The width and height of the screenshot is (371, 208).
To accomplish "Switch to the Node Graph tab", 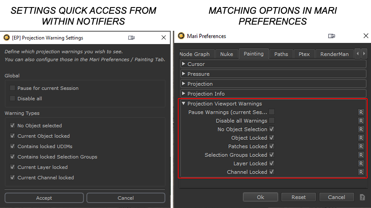I will (x=194, y=54).
